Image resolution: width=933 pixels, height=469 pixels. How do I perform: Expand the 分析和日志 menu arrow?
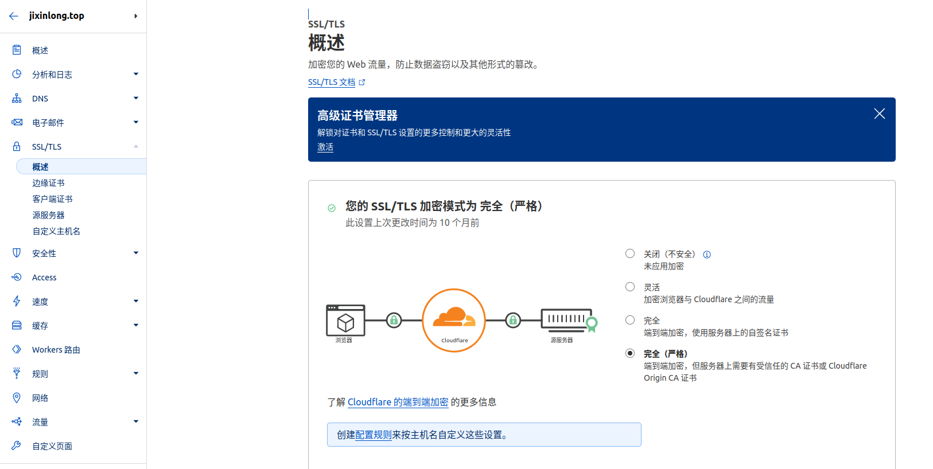(x=136, y=74)
